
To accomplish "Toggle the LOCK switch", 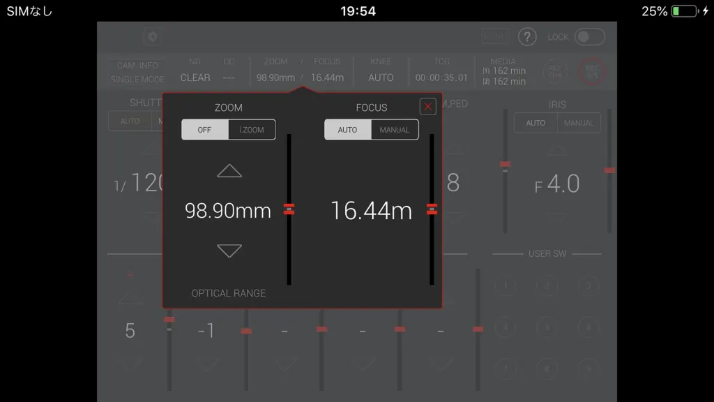I will tap(590, 37).
